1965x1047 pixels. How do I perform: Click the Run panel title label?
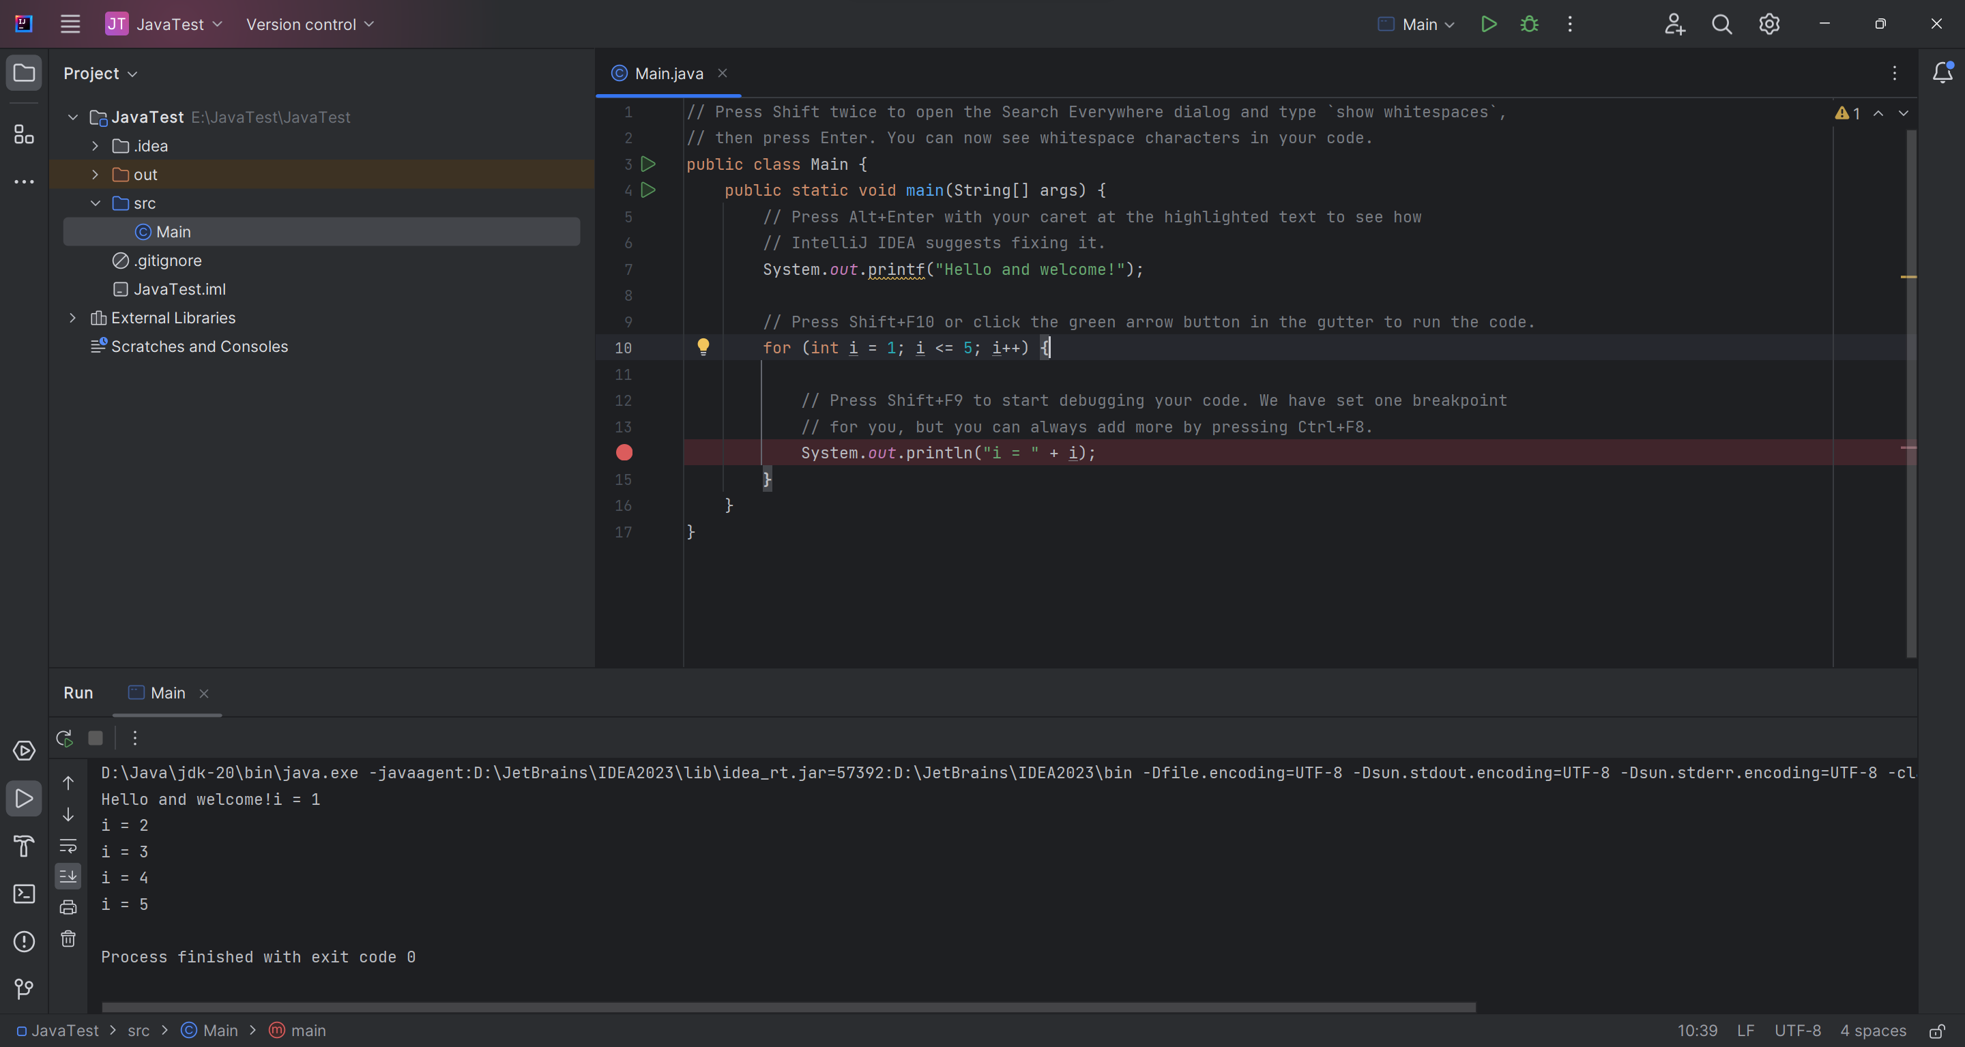pos(78,693)
